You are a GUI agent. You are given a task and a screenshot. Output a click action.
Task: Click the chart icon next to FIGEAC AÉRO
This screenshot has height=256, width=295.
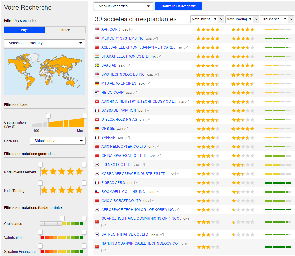click(137, 183)
